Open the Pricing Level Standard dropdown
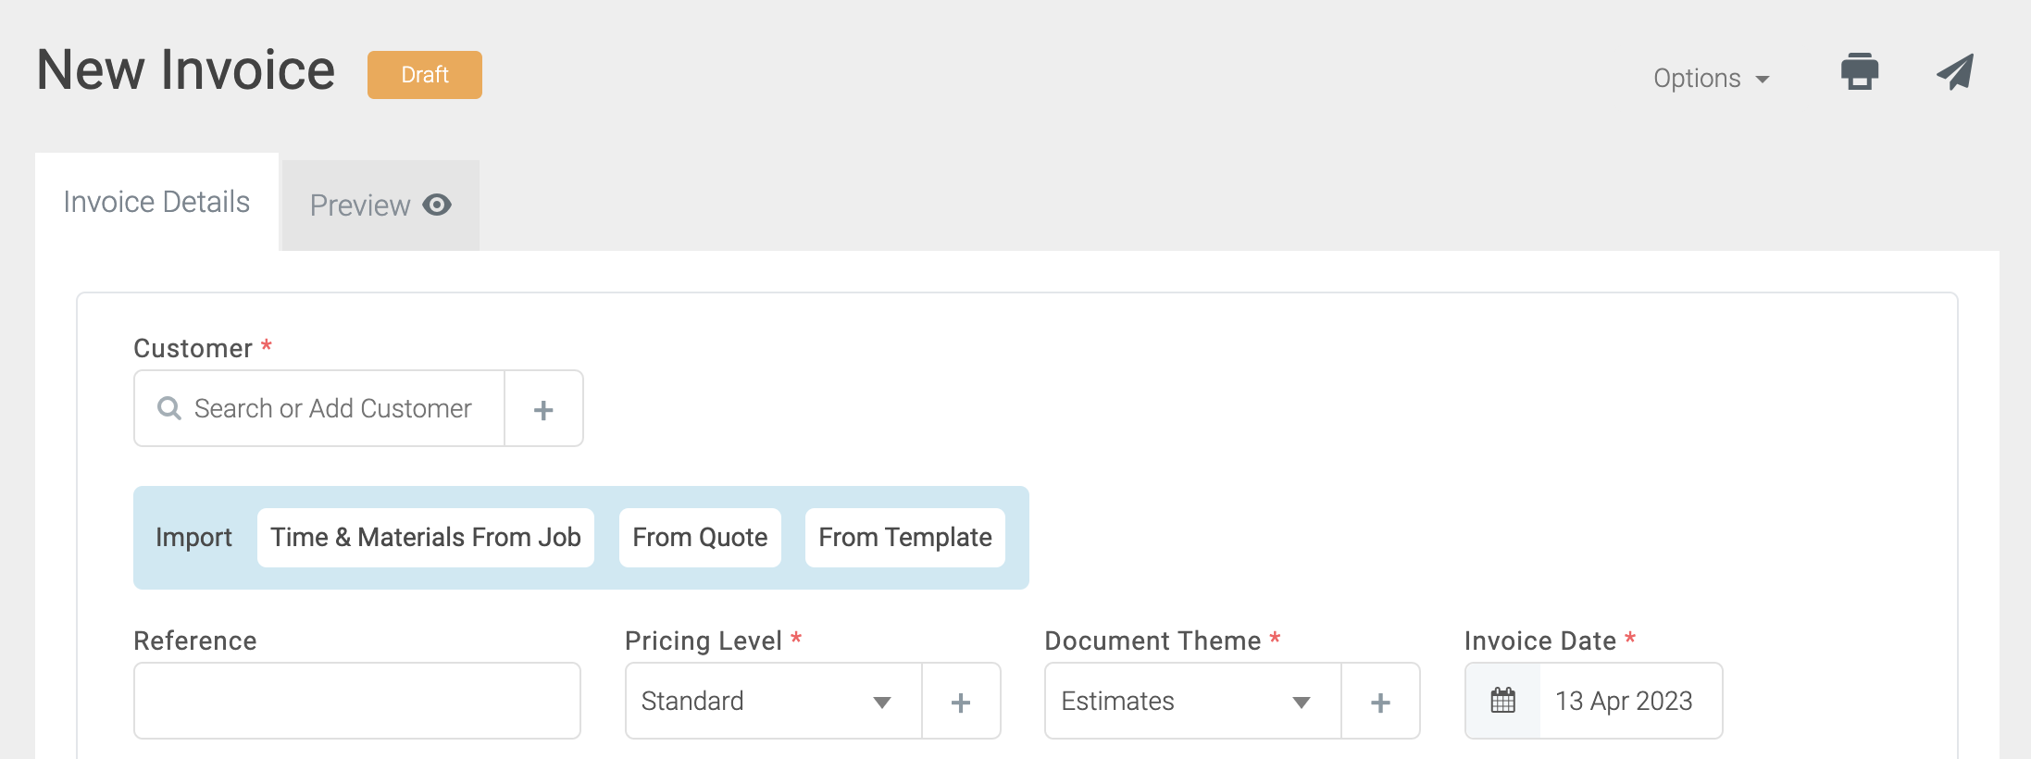 tap(774, 701)
